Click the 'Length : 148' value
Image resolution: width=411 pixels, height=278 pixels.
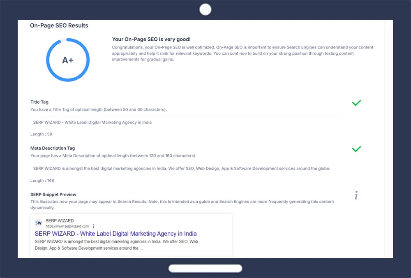click(x=42, y=181)
